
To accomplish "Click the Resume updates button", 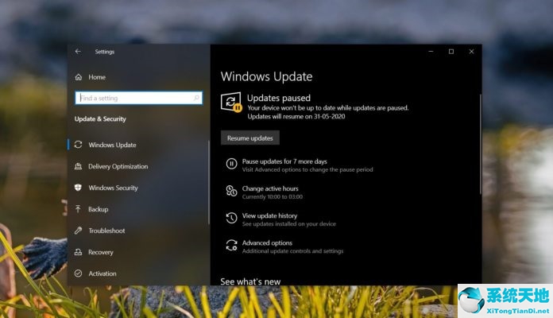I will (x=250, y=138).
